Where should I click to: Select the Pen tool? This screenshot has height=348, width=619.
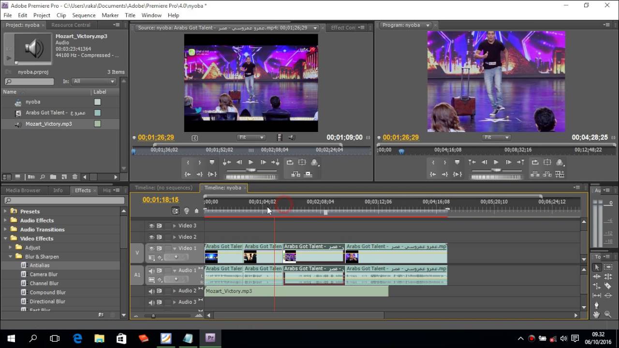[x=597, y=304]
